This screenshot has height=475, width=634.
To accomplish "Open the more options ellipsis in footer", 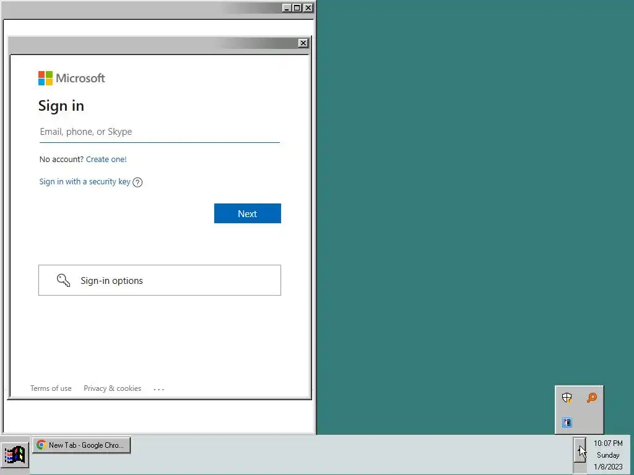I will point(159,389).
